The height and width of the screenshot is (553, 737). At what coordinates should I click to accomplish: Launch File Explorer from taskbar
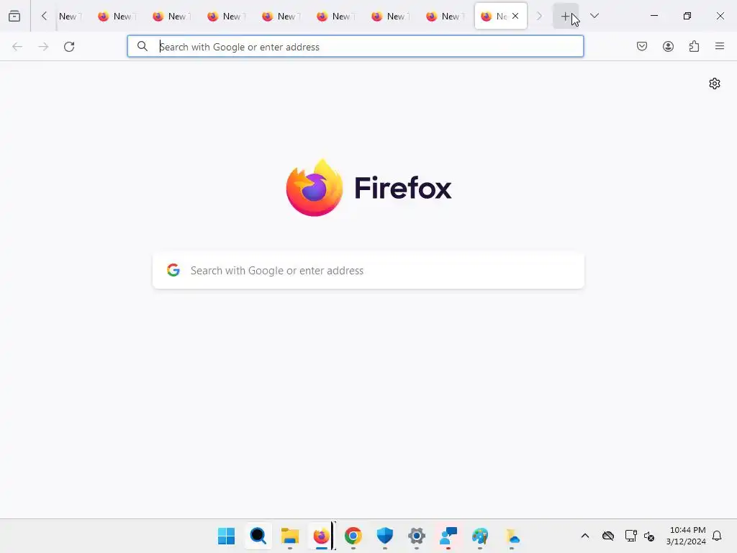click(x=290, y=536)
